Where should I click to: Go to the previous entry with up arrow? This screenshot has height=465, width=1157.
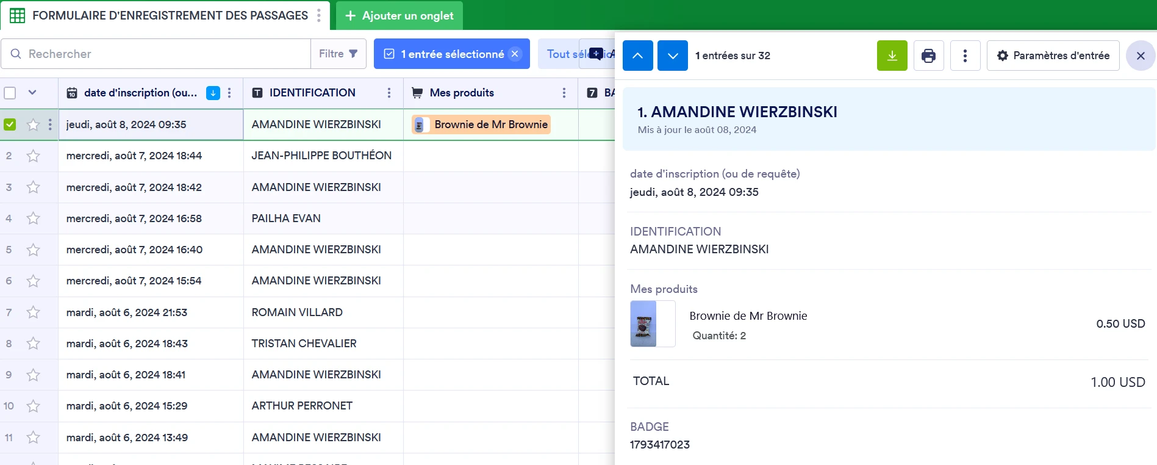tap(638, 56)
